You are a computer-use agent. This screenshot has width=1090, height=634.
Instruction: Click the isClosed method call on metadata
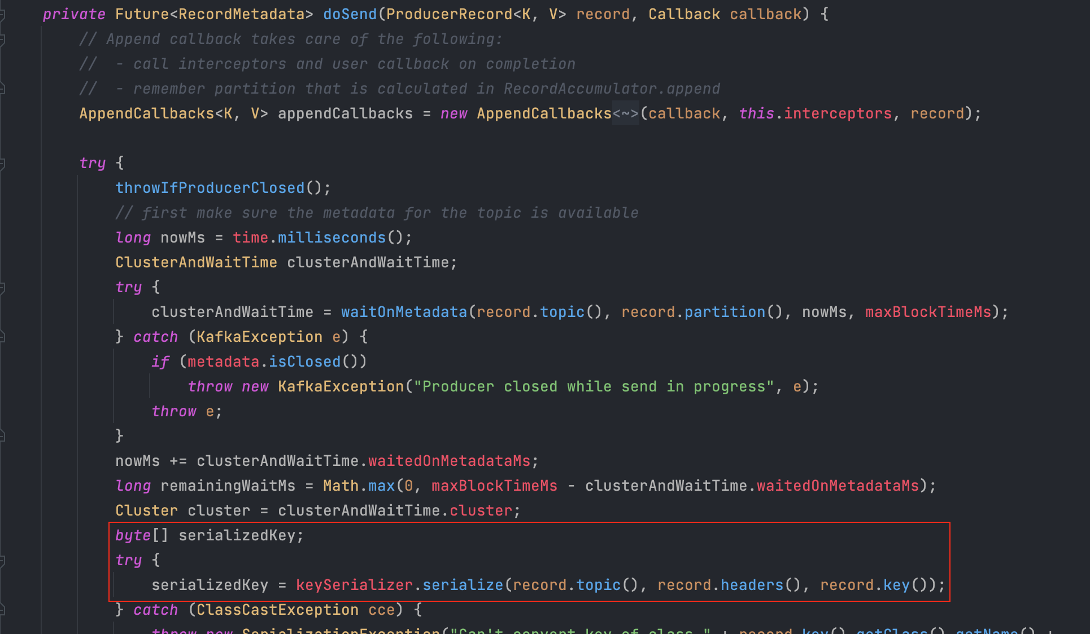(304, 362)
